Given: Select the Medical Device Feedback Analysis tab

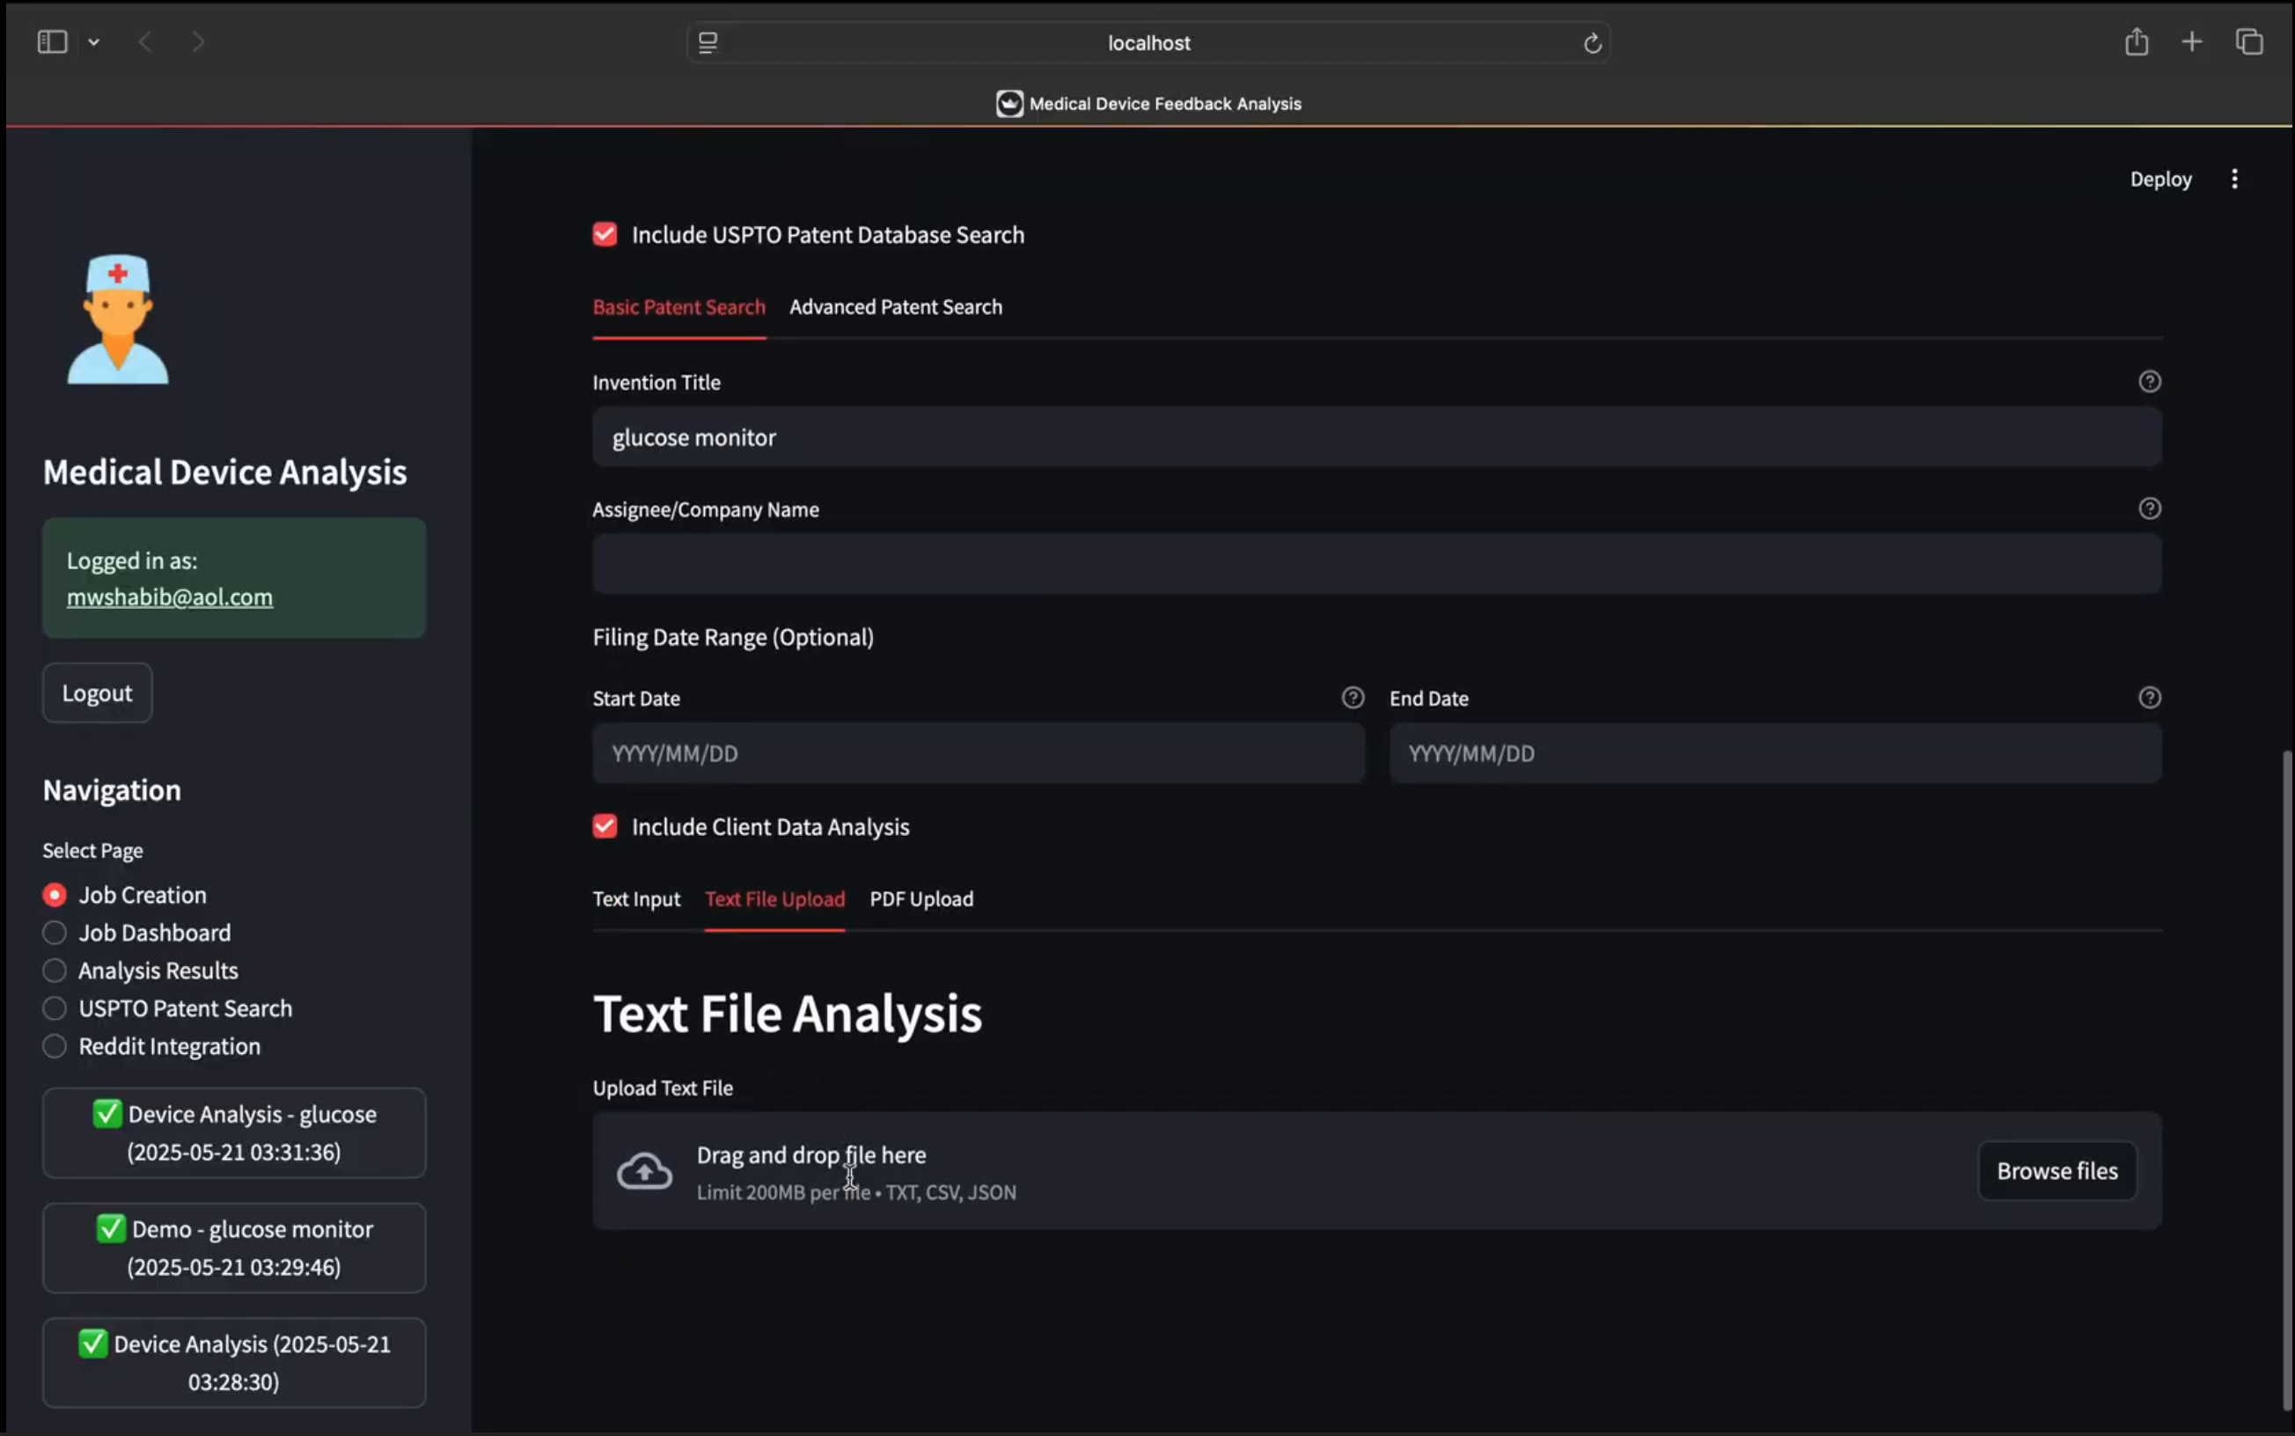Looking at the screenshot, I should 1148,104.
